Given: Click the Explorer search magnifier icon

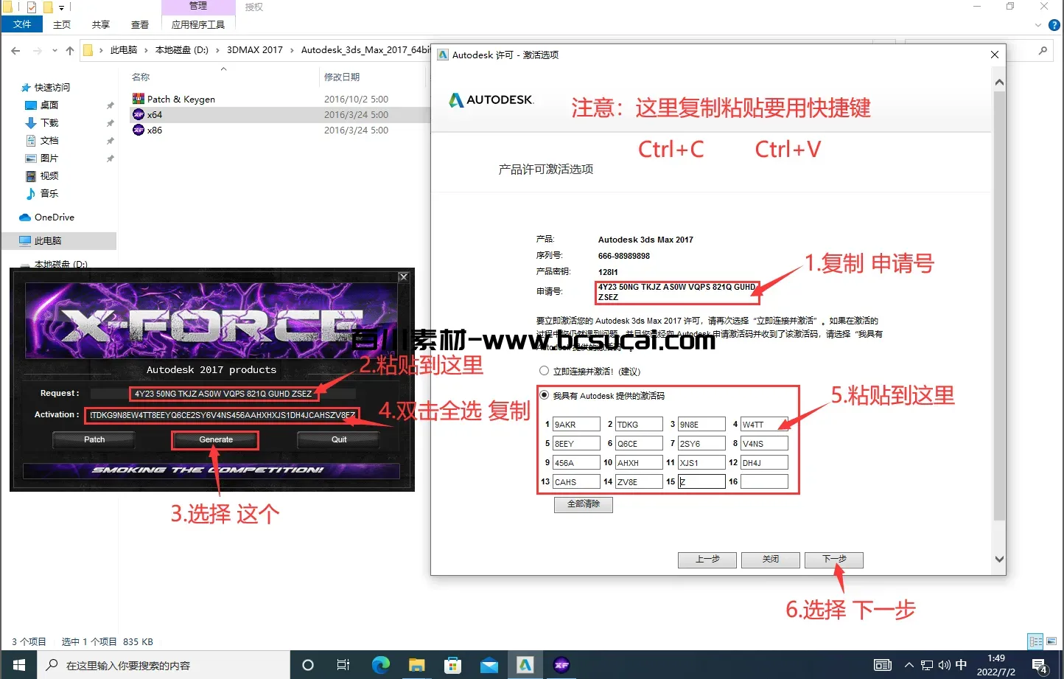Looking at the screenshot, I should click(x=1043, y=50).
